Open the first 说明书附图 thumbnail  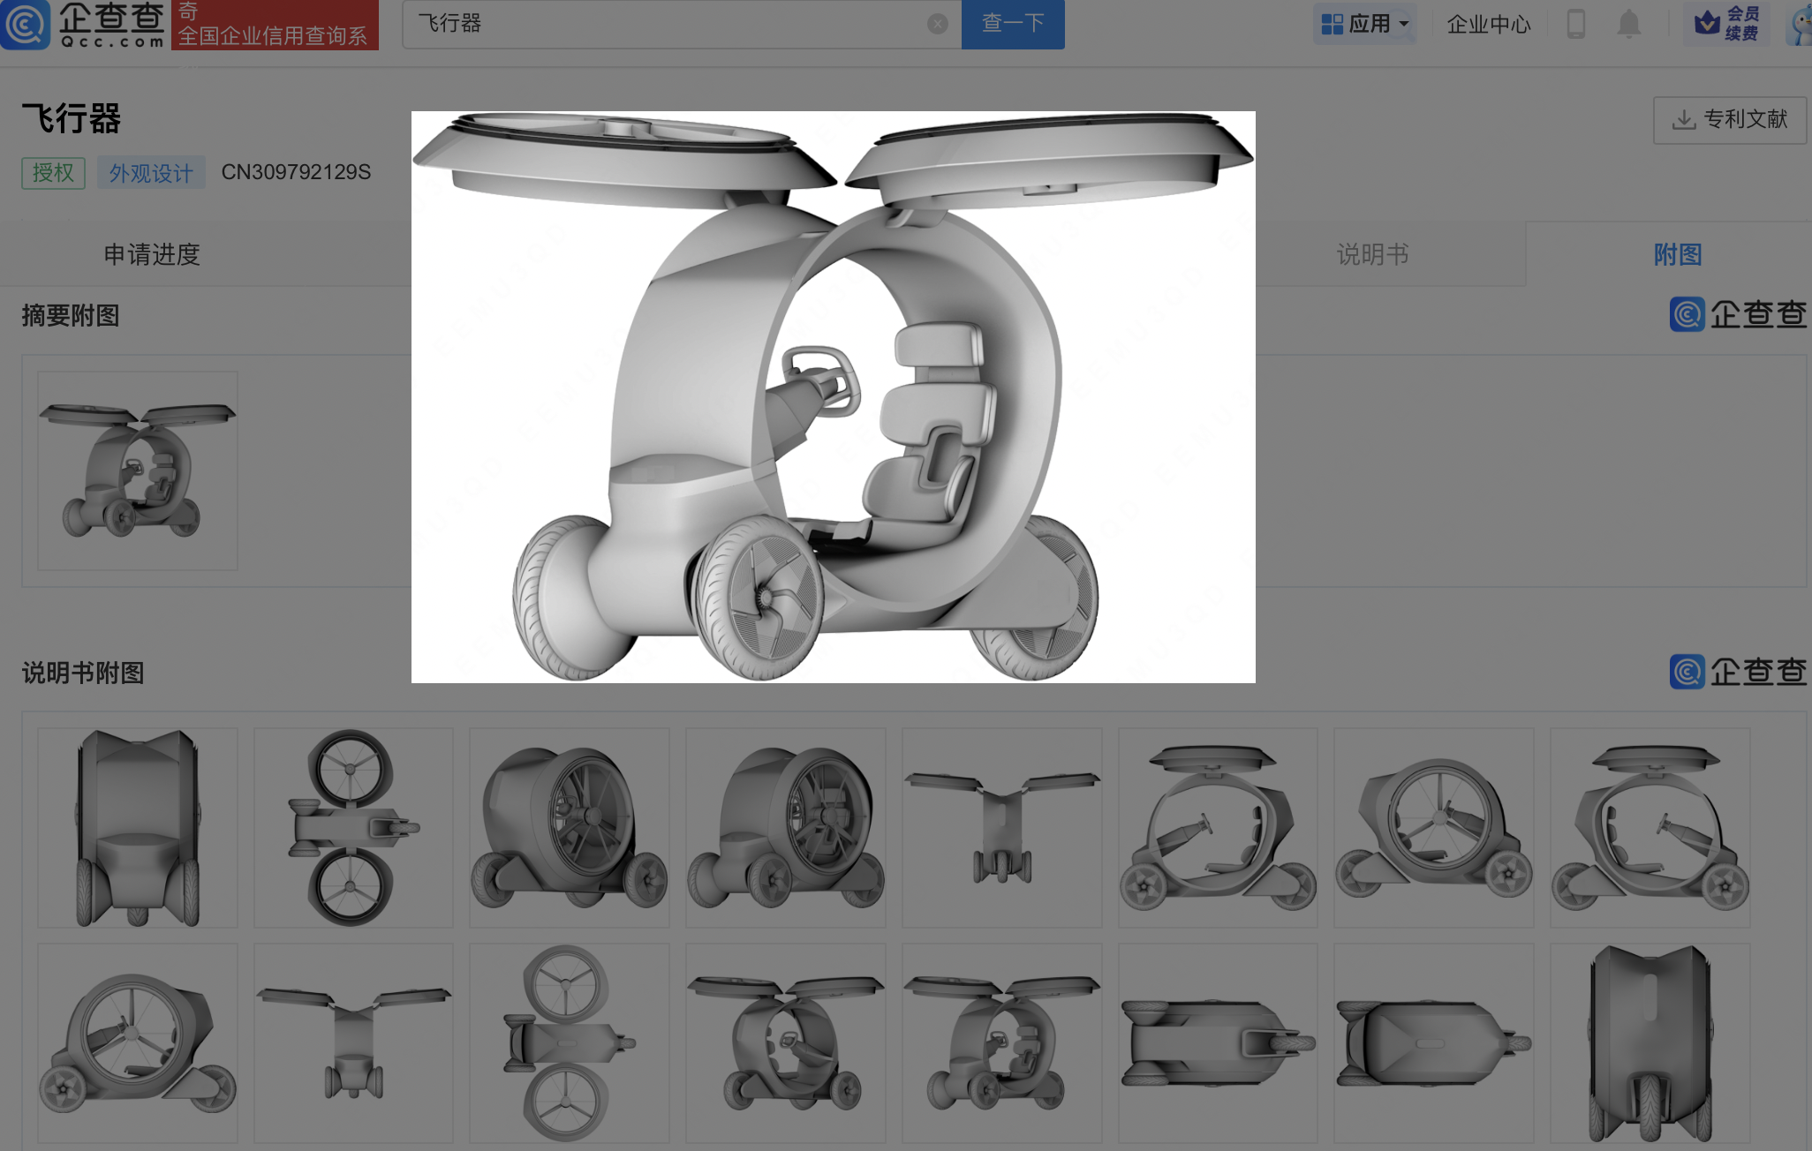coord(138,827)
